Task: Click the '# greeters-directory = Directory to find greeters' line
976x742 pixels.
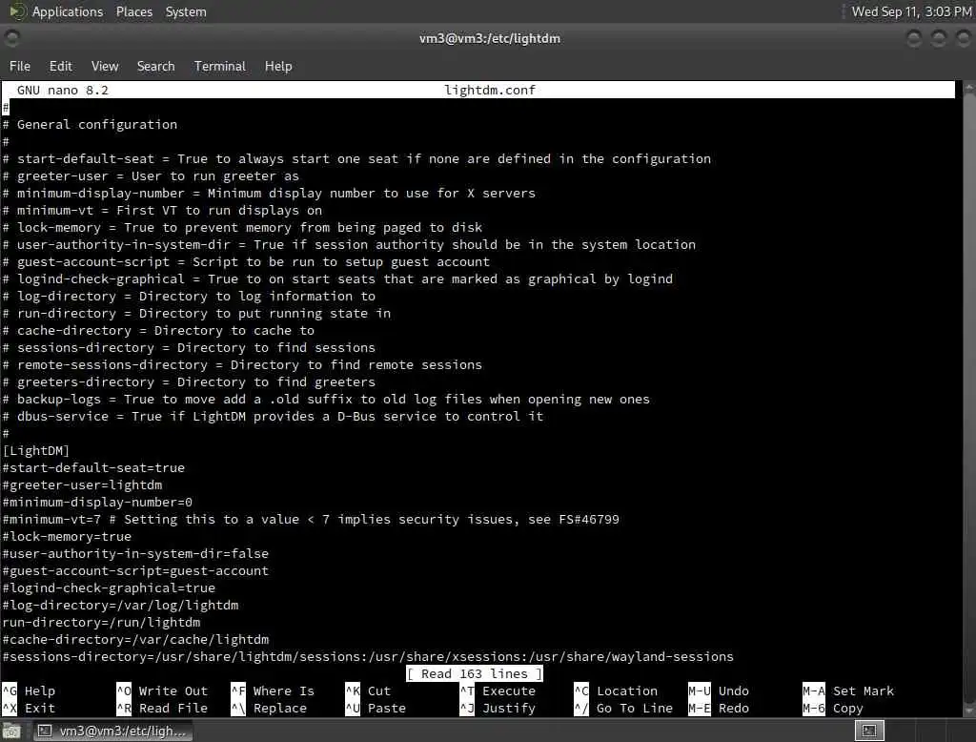Action: point(190,381)
